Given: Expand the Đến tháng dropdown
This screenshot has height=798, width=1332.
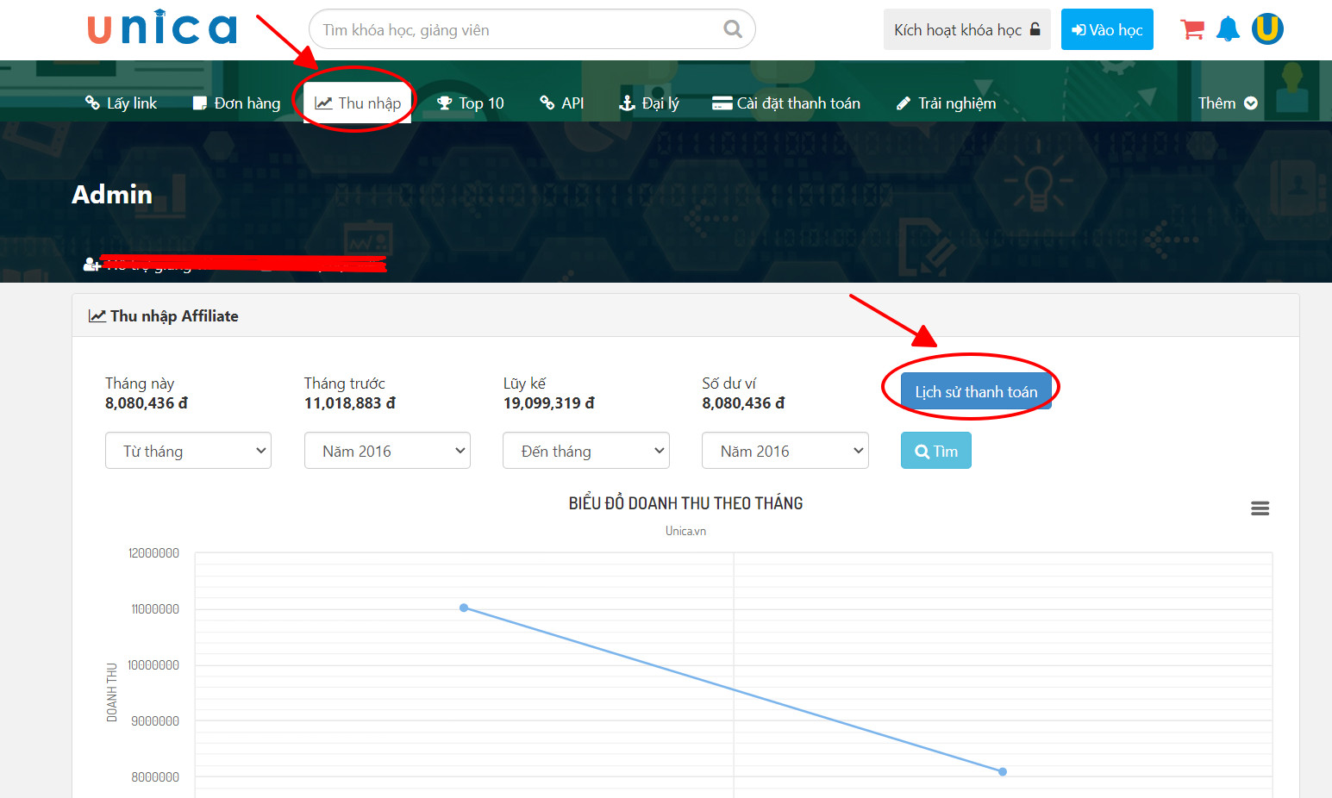Looking at the screenshot, I should [586, 451].
